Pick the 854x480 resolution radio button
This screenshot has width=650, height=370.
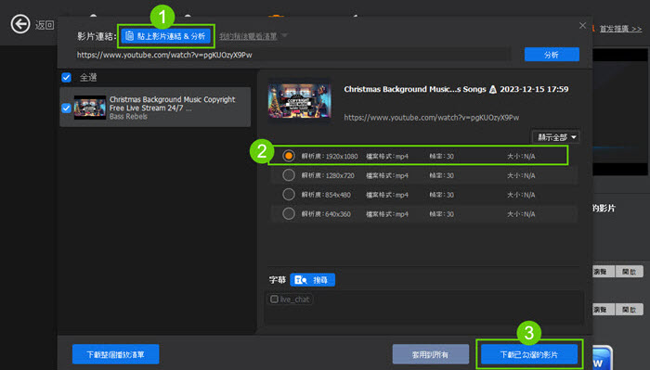pyautogui.click(x=289, y=195)
